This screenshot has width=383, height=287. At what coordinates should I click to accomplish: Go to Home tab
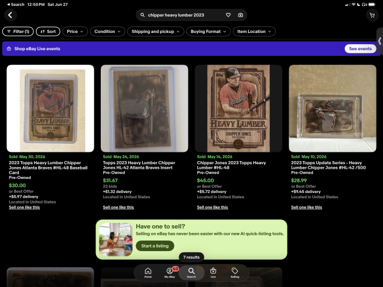(x=148, y=273)
